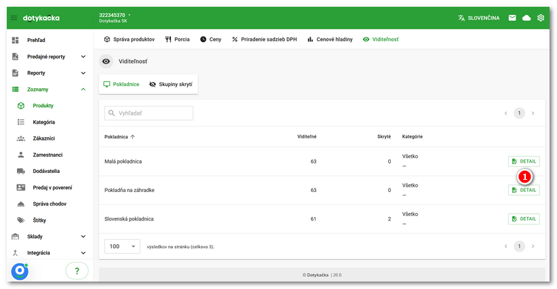Click the Reporty document icon
The width and height of the screenshot is (557, 289).
click(16, 73)
